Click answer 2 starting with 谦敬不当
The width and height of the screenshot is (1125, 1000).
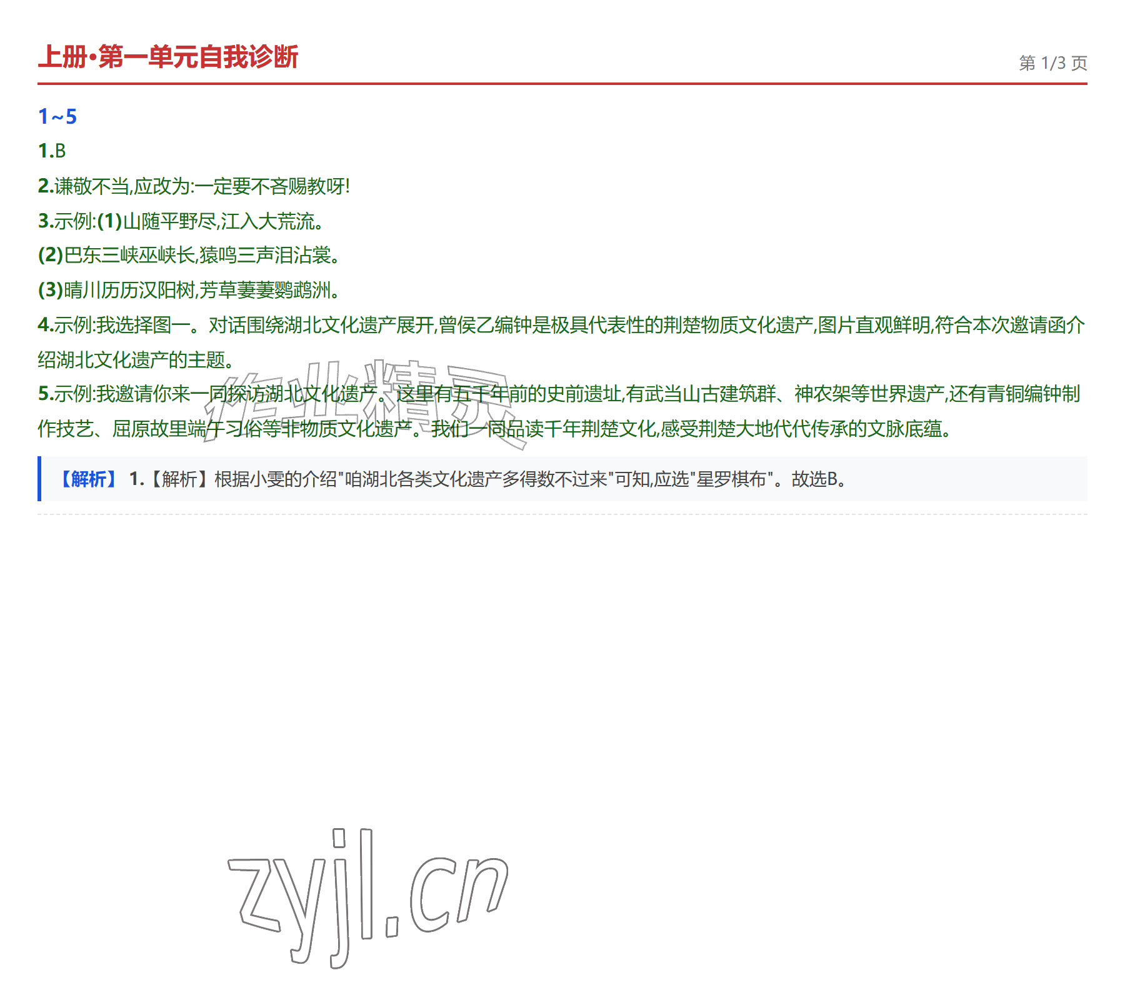point(194,186)
